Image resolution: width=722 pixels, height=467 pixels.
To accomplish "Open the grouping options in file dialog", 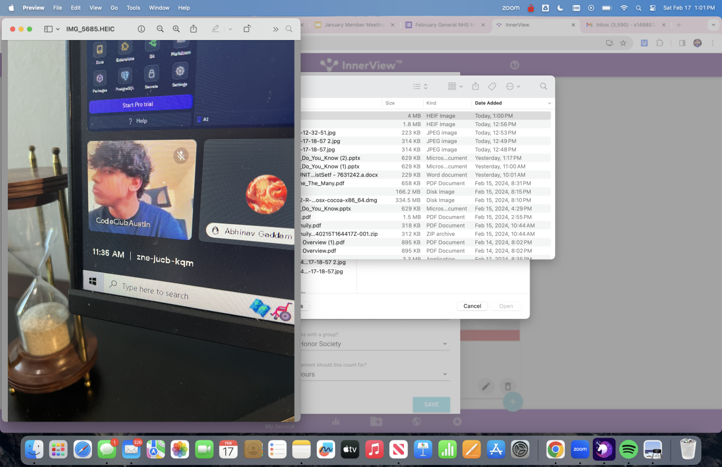I will [x=455, y=86].
